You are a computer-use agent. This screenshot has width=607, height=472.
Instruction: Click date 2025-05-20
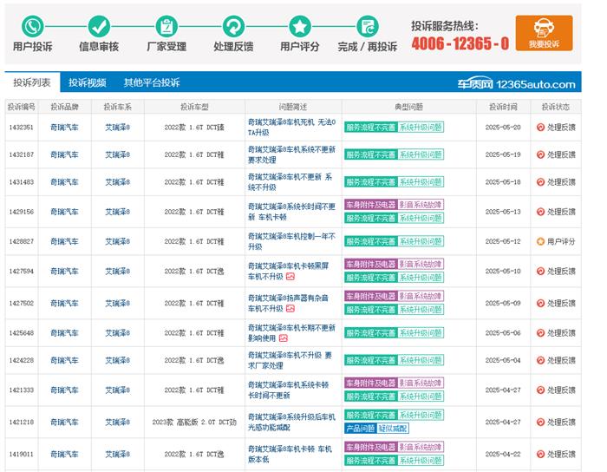[503, 127]
